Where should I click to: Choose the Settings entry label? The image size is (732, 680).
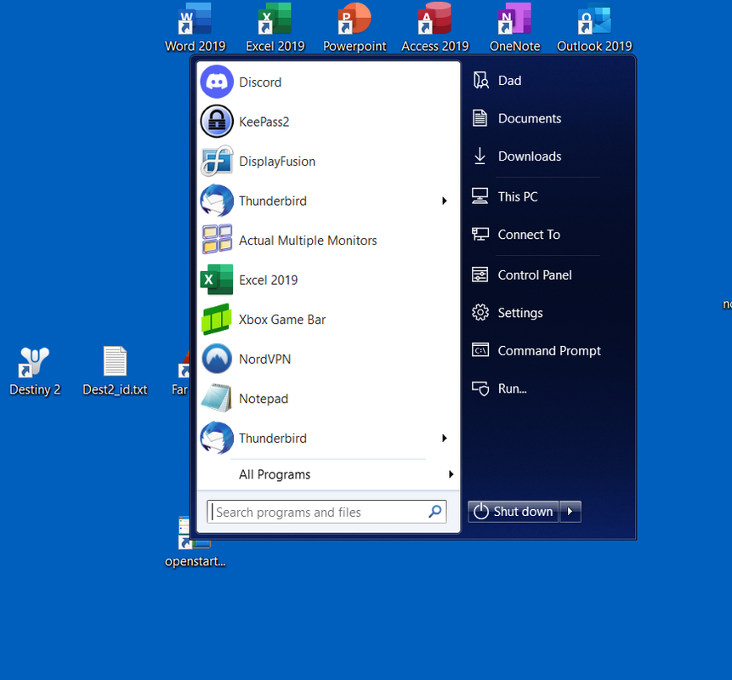click(x=520, y=313)
